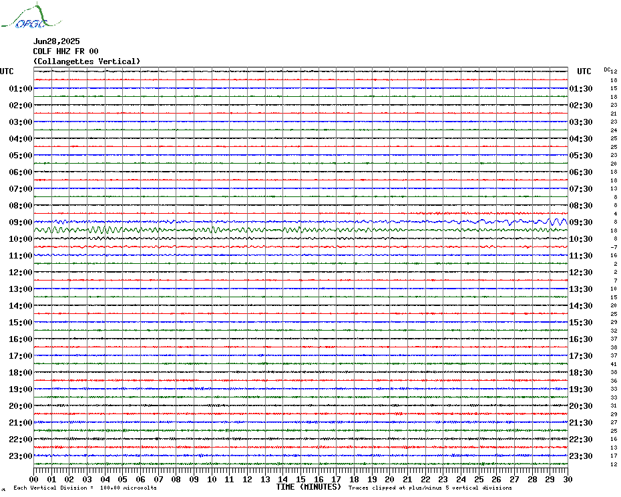Screen dimensions: 621x497
Task: Select the 20:00 hour label
Action: point(21,406)
